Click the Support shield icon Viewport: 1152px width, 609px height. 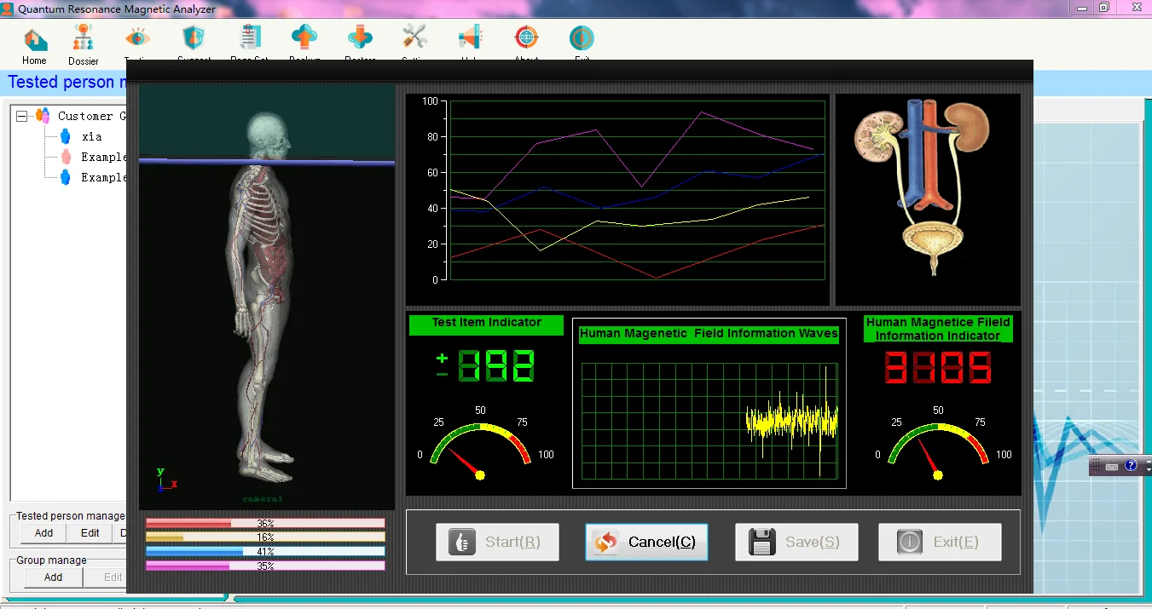194,39
